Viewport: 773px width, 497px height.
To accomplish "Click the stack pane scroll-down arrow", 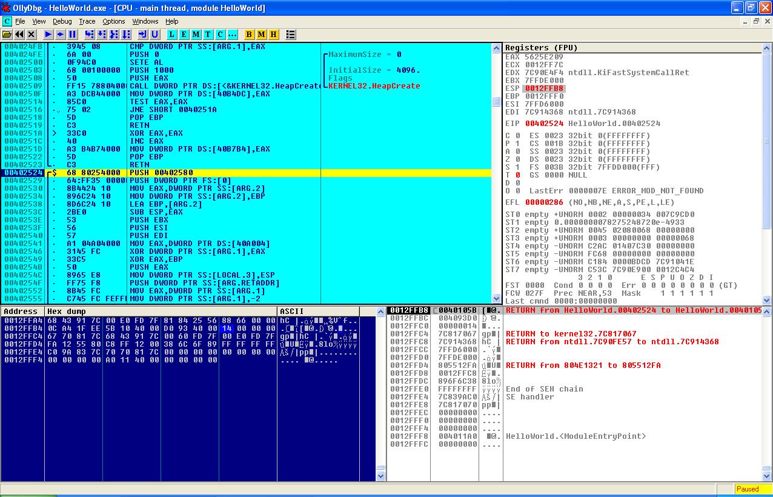I will [767, 477].
